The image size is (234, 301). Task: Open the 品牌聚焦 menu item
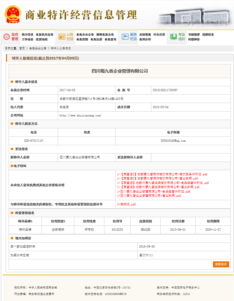coord(145,35)
